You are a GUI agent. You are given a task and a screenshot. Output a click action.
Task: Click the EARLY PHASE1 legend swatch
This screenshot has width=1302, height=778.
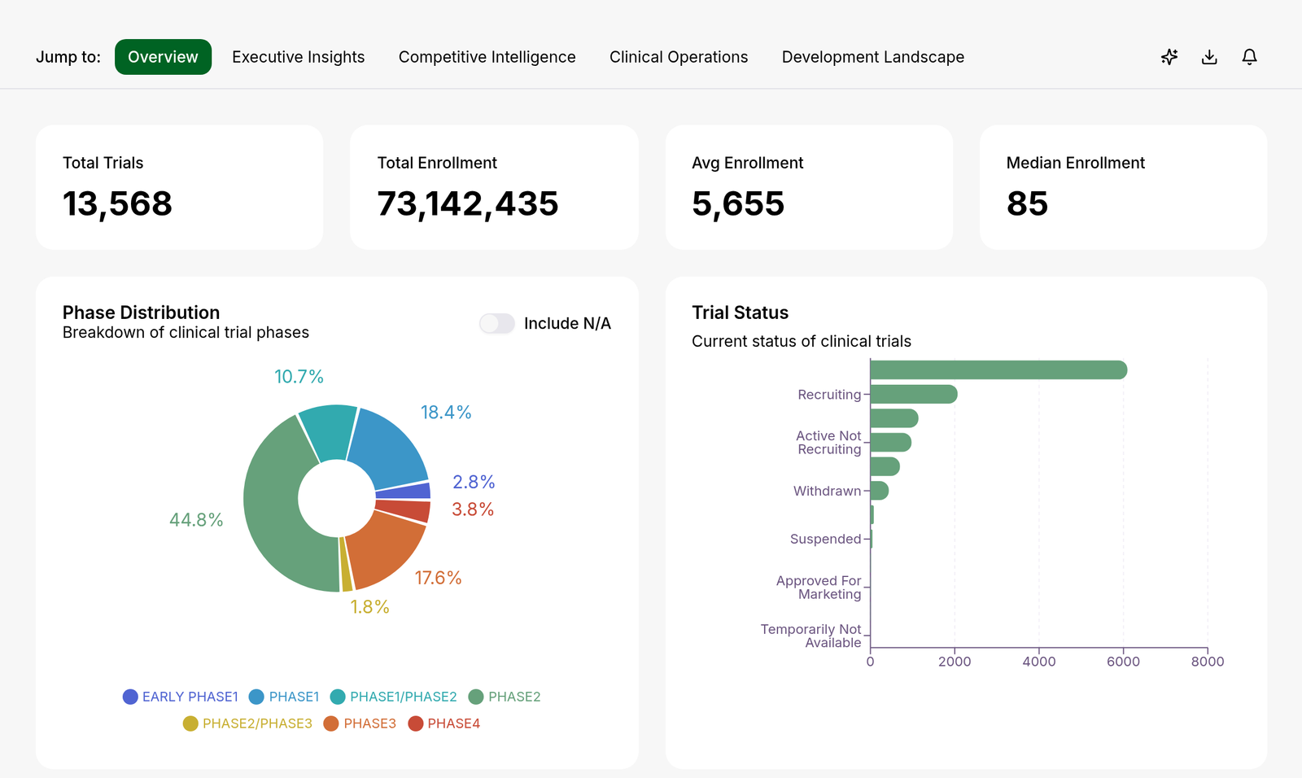pos(130,697)
